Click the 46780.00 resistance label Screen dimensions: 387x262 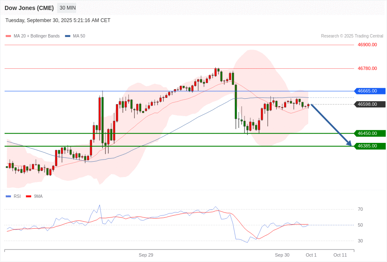point(367,68)
